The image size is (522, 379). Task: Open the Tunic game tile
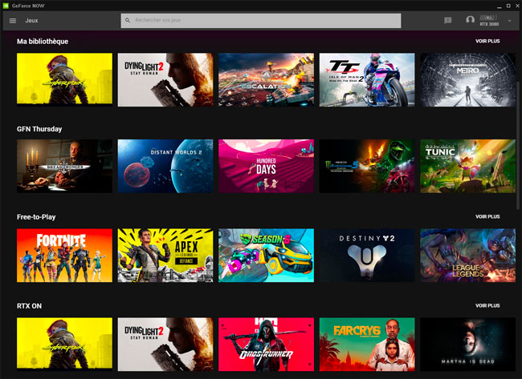coord(467,167)
